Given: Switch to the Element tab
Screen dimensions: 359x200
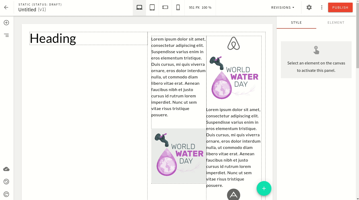Looking at the screenshot, I should tap(336, 23).
